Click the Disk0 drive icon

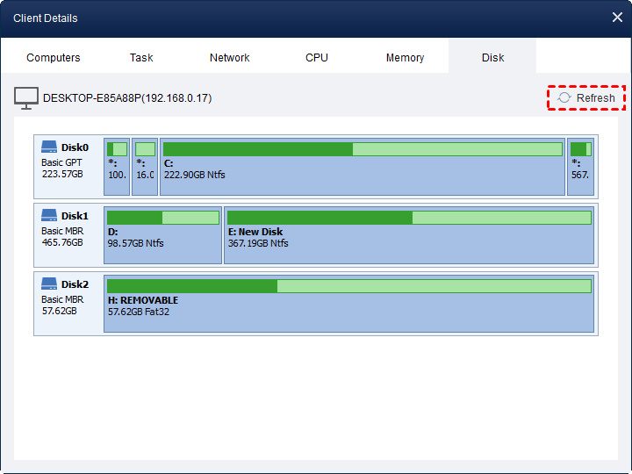click(49, 147)
